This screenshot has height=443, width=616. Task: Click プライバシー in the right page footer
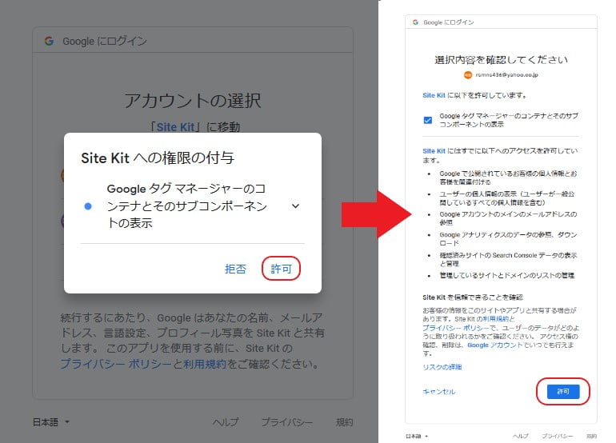tap(556, 437)
